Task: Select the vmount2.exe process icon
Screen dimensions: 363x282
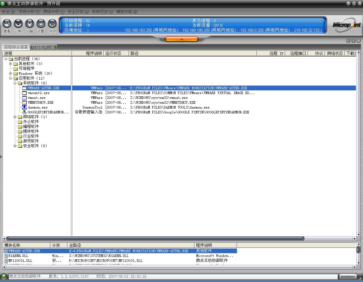Action: click(24, 93)
